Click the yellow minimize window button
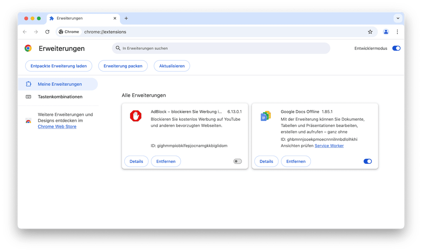Image resolution: width=422 pixels, height=252 pixels. click(33, 18)
